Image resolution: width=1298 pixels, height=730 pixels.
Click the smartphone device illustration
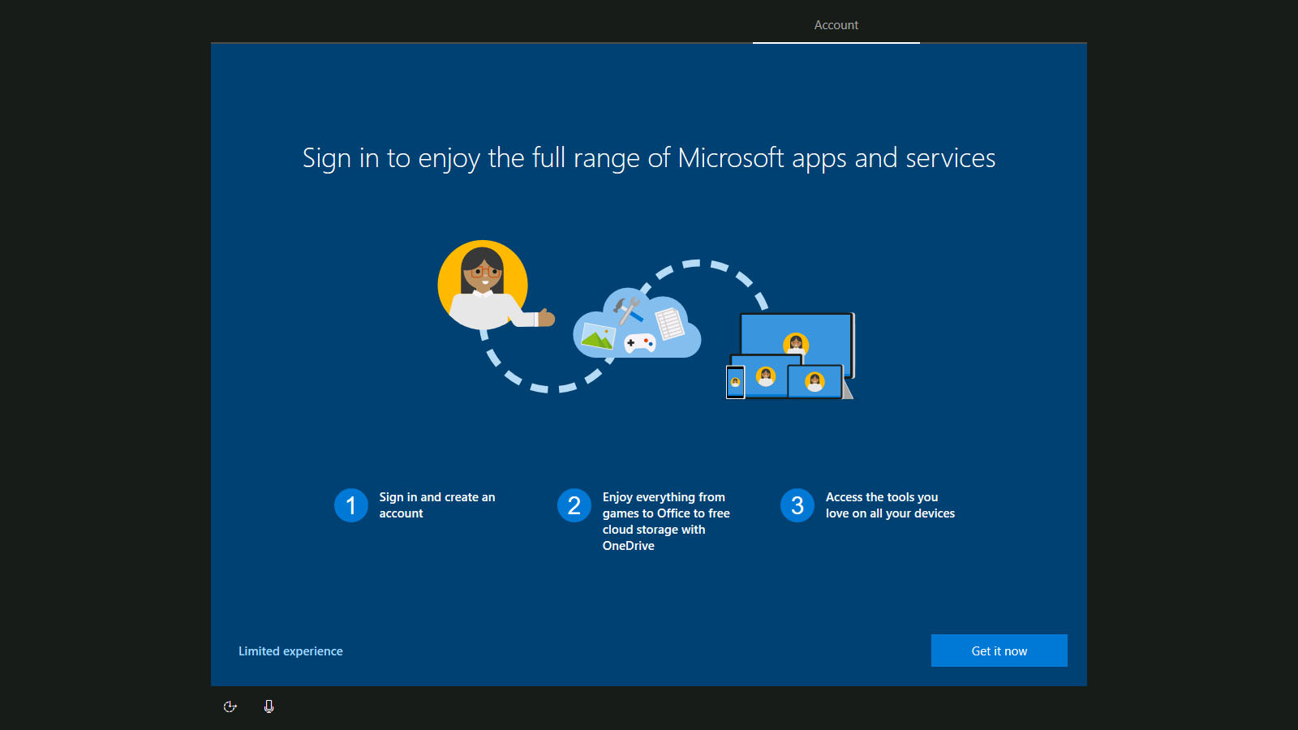(x=735, y=382)
